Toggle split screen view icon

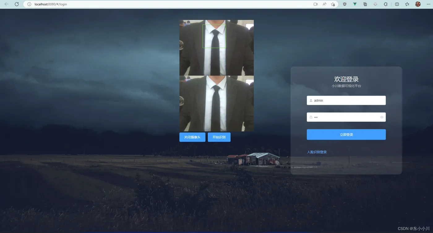click(397, 4)
